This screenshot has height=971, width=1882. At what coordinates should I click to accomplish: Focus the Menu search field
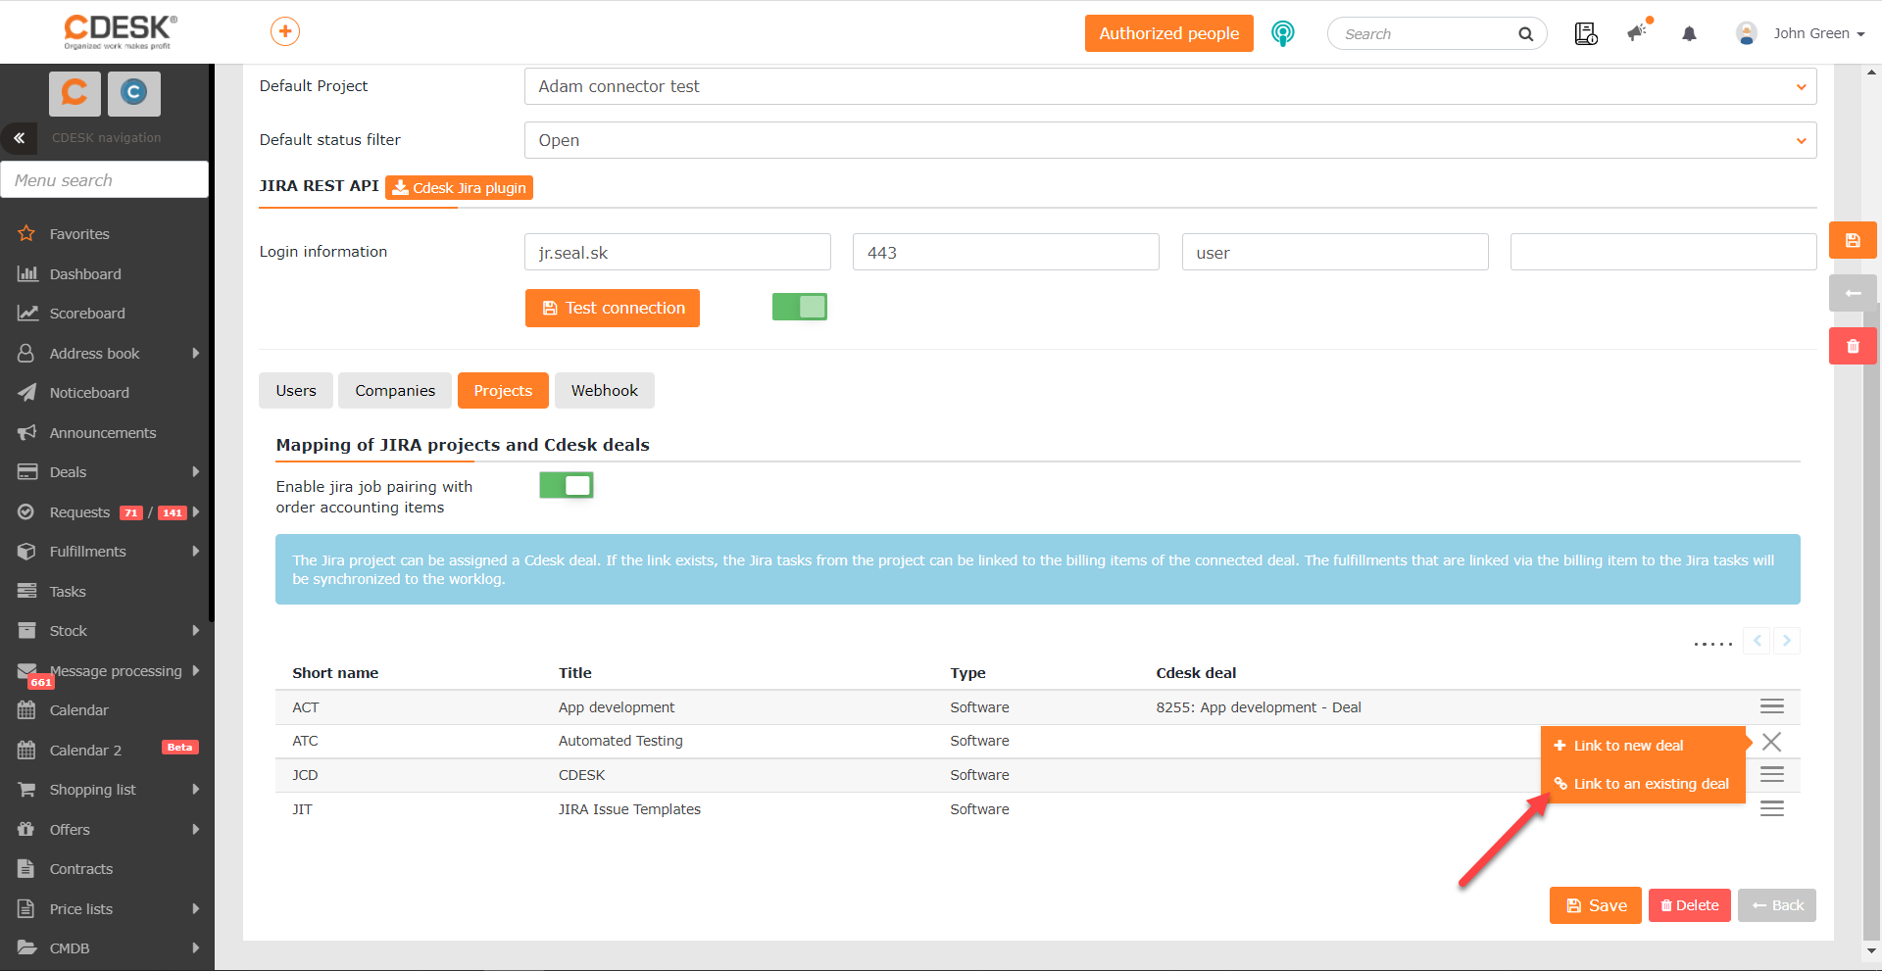coord(105,180)
